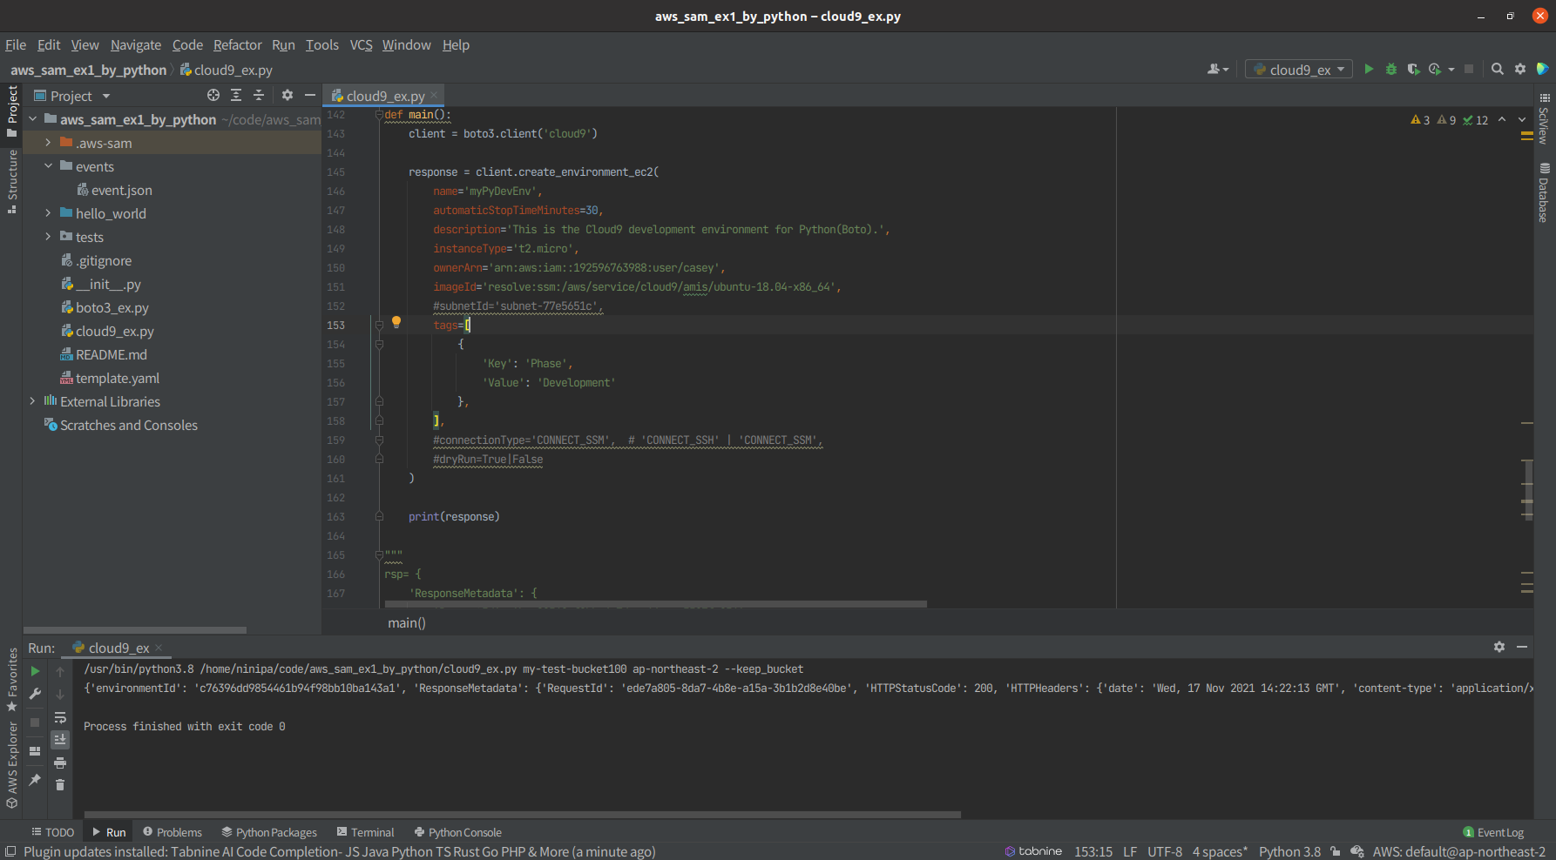
Task: Open the Event Log
Action: (1493, 833)
